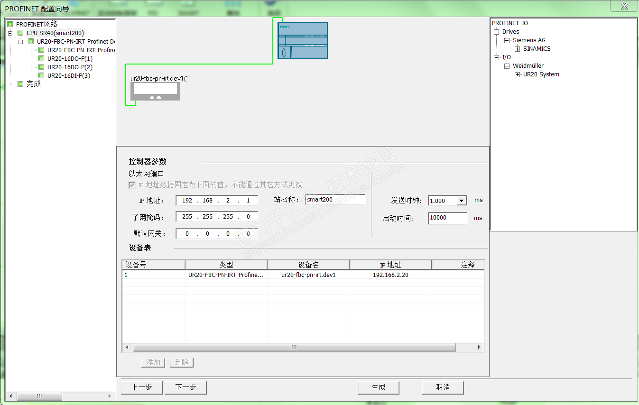This screenshot has width=639, height=405.
Task: Click the green icon beside 完成
Action: (x=20, y=84)
